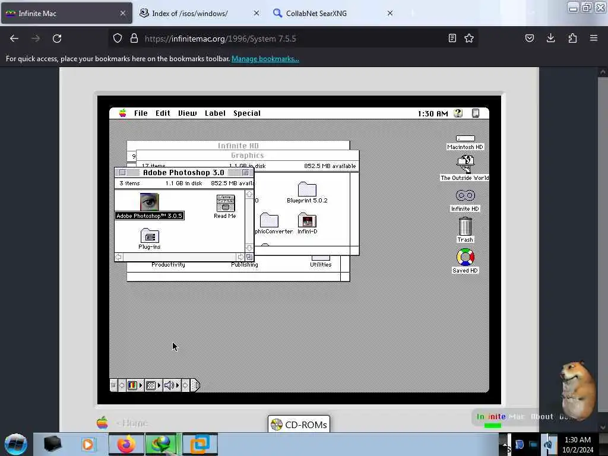Click the CD-ROMs button

click(299, 425)
